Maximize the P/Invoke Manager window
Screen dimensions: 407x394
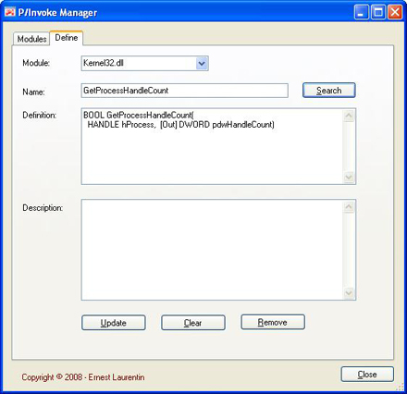[x=378, y=13]
